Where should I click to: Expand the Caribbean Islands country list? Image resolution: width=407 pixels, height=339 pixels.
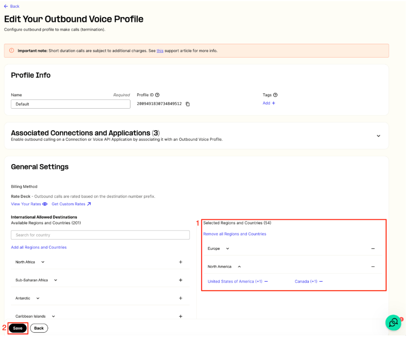click(53, 317)
